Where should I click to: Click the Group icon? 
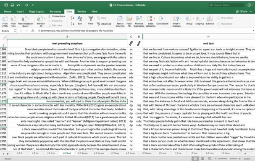pos(189,19)
